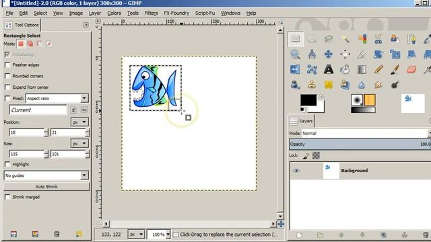Adjust the layer Opacity slider
The height and width of the screenshot is (242, 431).
[x=360, y=145]
